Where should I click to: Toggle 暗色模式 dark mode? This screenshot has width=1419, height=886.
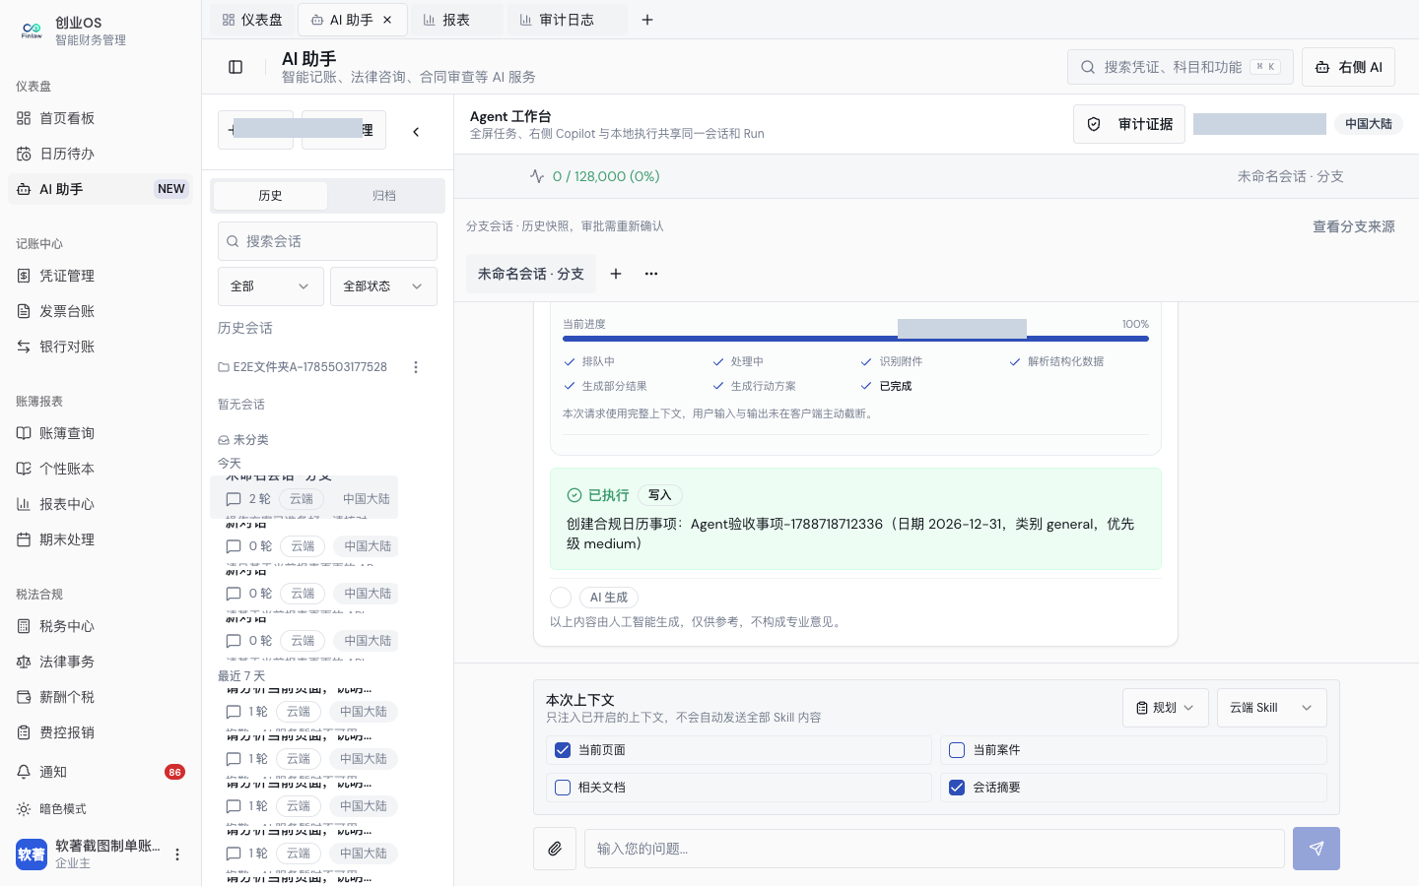[x=99, y=809]
